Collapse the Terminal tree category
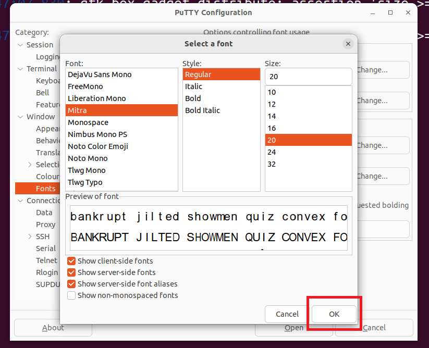 click(20, 69)
